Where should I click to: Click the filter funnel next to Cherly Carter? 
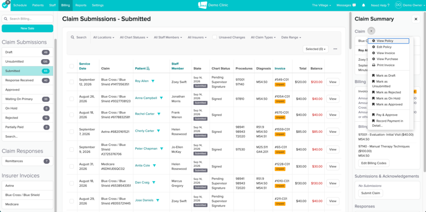(158, 131)
